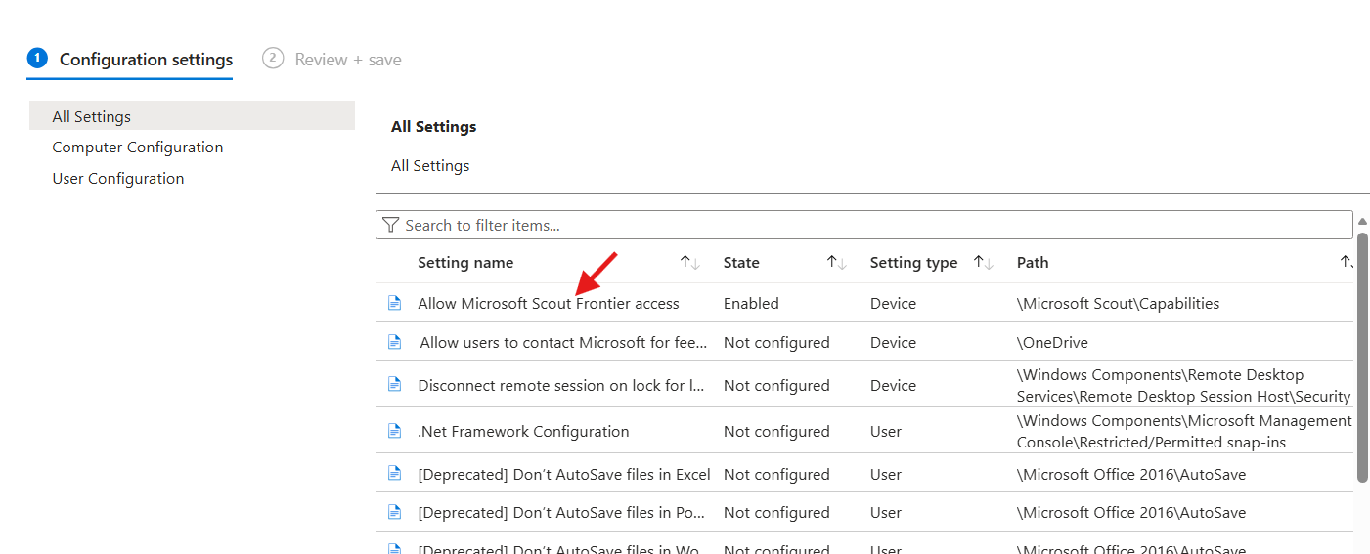Open Don't AutoSave files in Po... setting
The width and height of the screenshot is (1370, 554).
tap(559, 512)
